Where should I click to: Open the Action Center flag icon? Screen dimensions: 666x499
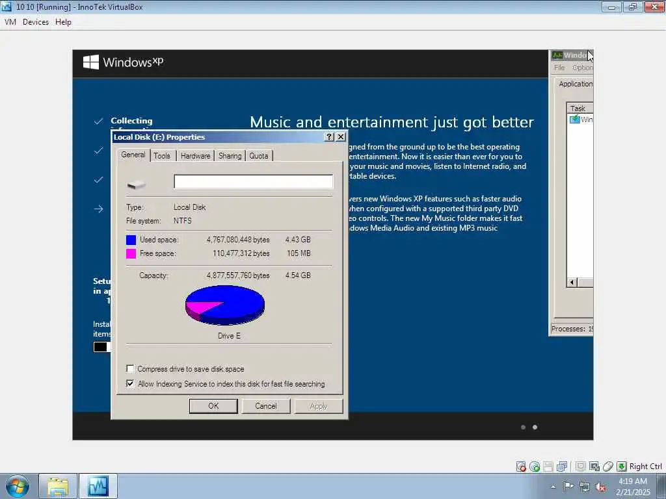(568, 487)
